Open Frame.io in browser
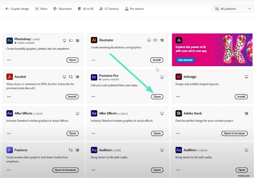The width and height of the screenshot is (254, 178). 65,170
